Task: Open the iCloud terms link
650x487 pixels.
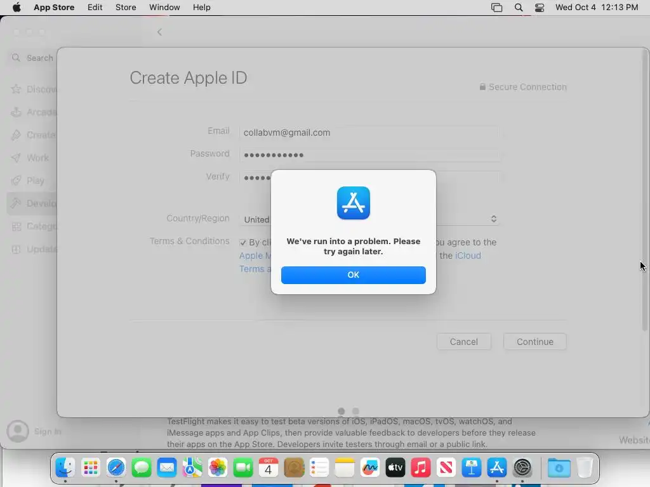Action: point(468,256)
